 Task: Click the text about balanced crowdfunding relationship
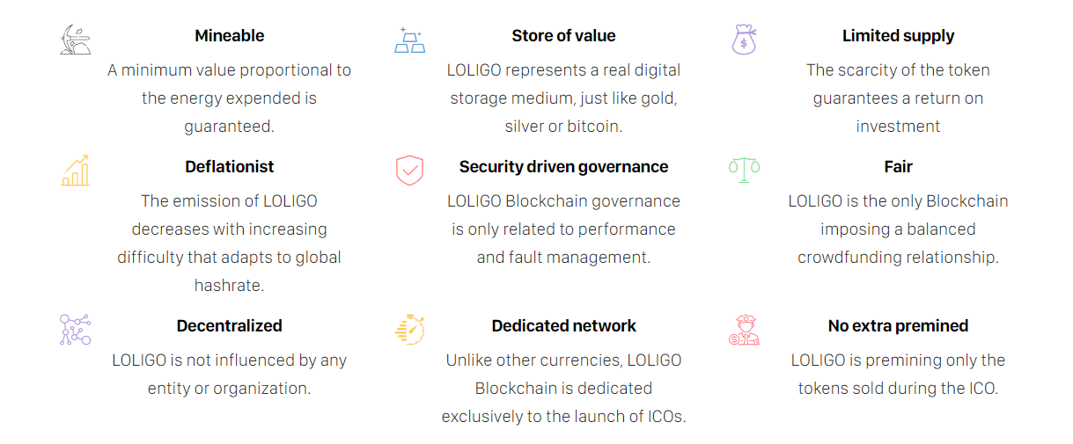tap(898, 229)
